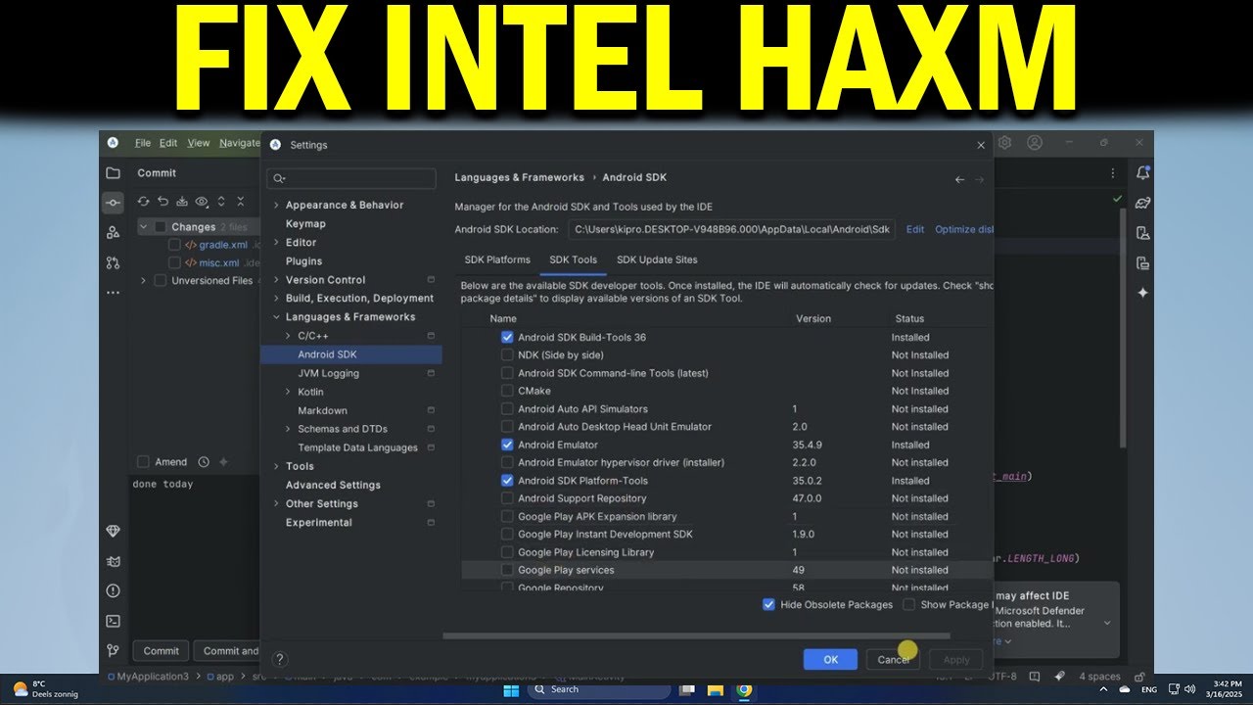Switch to the SDK Update Sites tab
The width and height of the screenshot is (1253, 705).
[x=657, y=260]
